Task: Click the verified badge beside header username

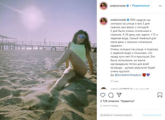Action: point(127,6)
